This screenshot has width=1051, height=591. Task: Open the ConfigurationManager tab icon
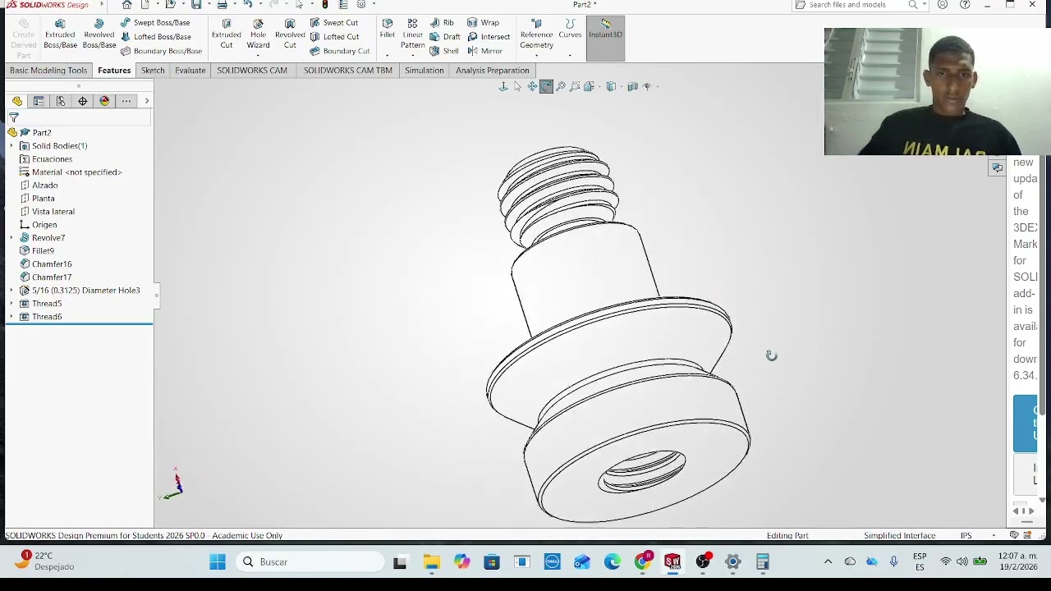point(61,101)
